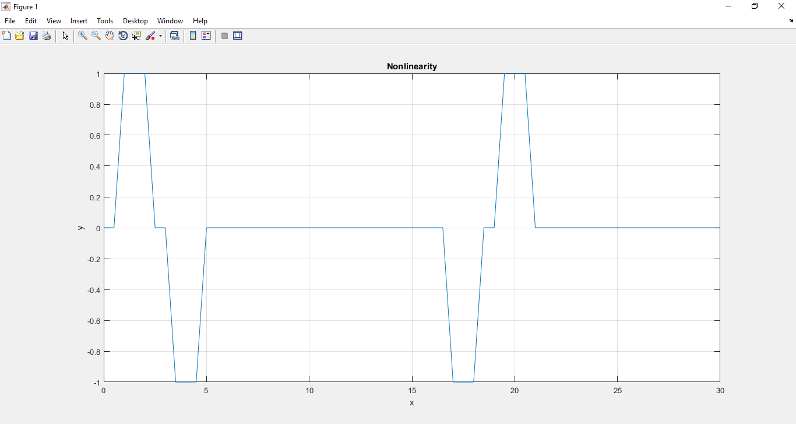Image resolution: width=796 pixels, height=424 pixels.
Task: Toggle the Edit Plot arrow tool
Action: 65,36
